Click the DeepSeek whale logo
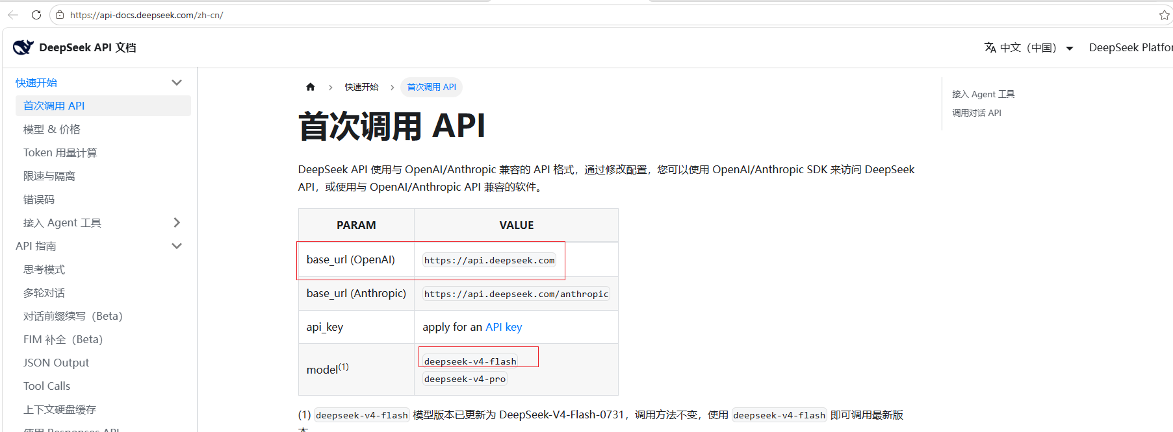This screenshot has height=432, width=1173. point(23,47)
